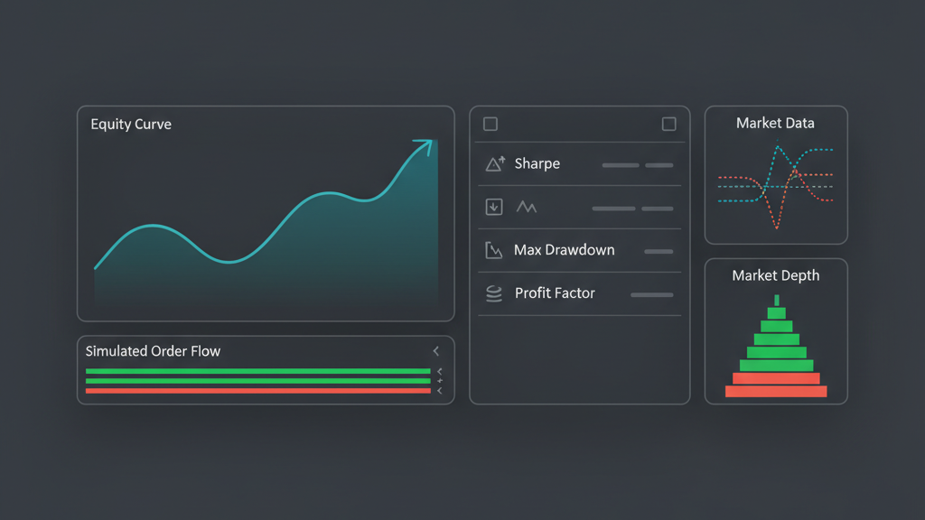
Task: Expand the chevron beside the red order flow bar
Action: pos(440,390)
